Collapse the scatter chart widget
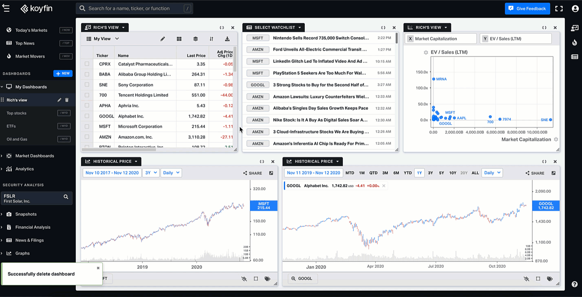The height and width of the screenshot is (297, 582). (544, 28)
